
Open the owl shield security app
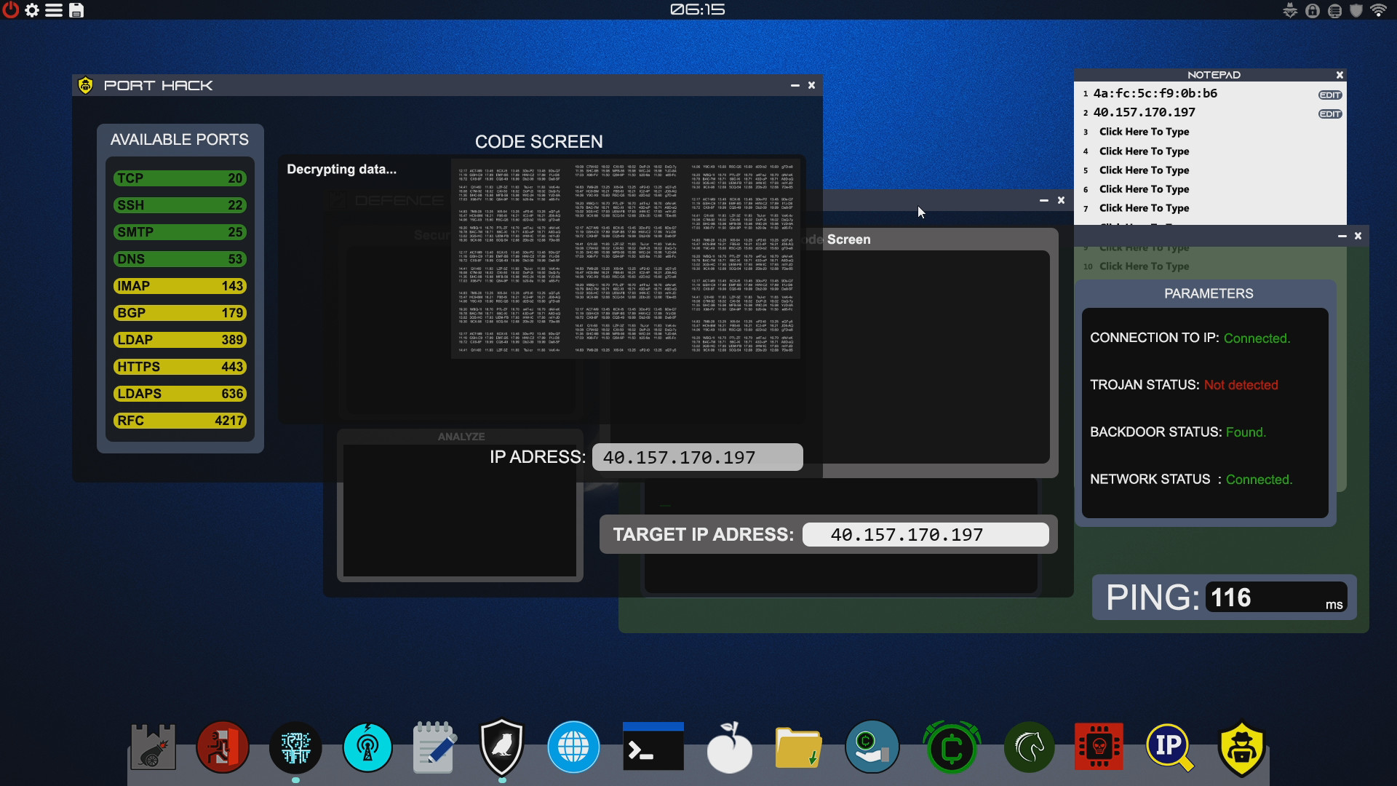click(x=503, y=746)
